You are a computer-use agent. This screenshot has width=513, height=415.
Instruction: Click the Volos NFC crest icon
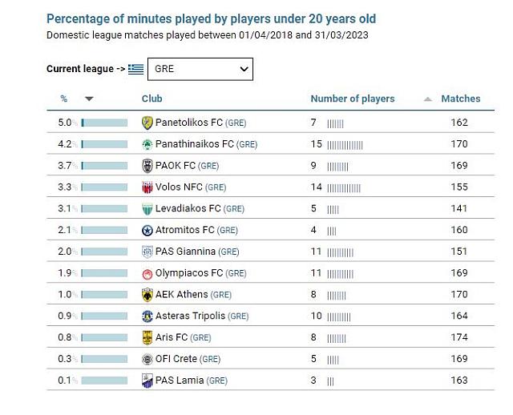coord(147,187)
